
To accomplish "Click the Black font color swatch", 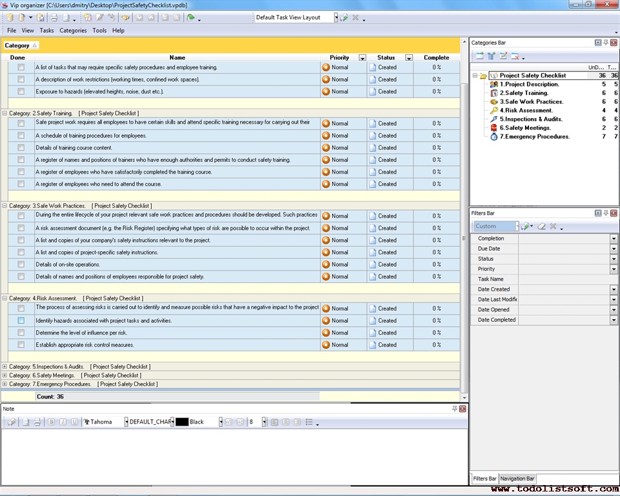I will click(182, 422).
